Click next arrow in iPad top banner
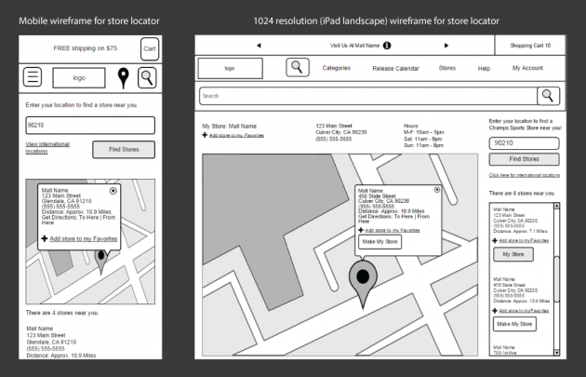The height and width of the screenshot is (377, 586). point(446,46)
